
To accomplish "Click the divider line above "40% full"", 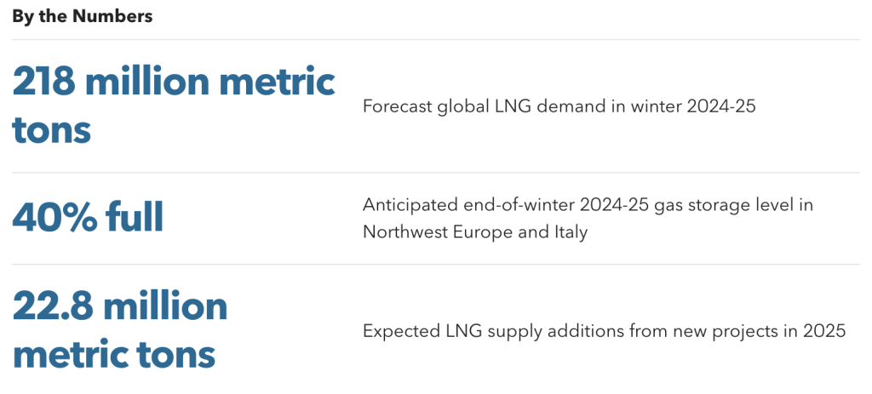I will (x=436, y=173).
